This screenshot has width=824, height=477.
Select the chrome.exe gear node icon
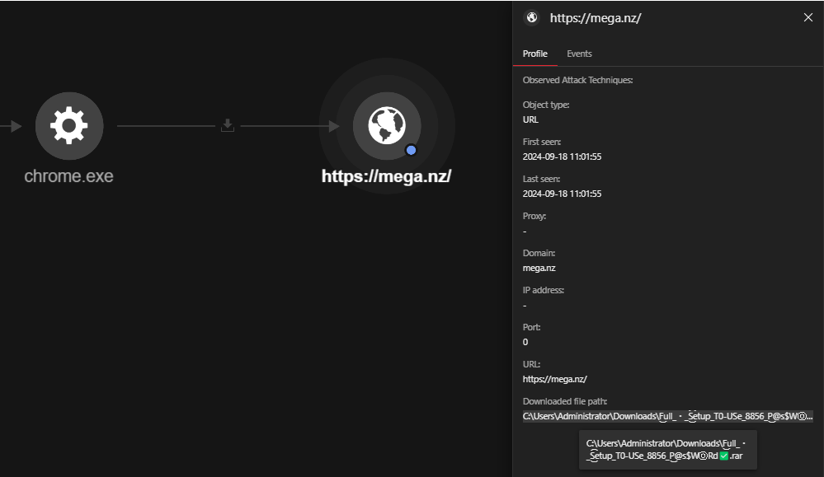(x=69, y=126)
